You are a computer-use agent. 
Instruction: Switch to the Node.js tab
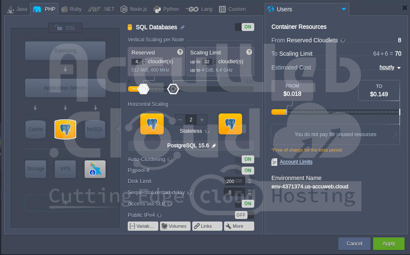134,9
